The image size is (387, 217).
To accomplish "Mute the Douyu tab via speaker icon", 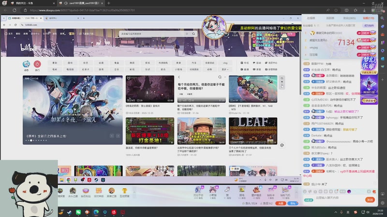I will (x=66, y=3).
